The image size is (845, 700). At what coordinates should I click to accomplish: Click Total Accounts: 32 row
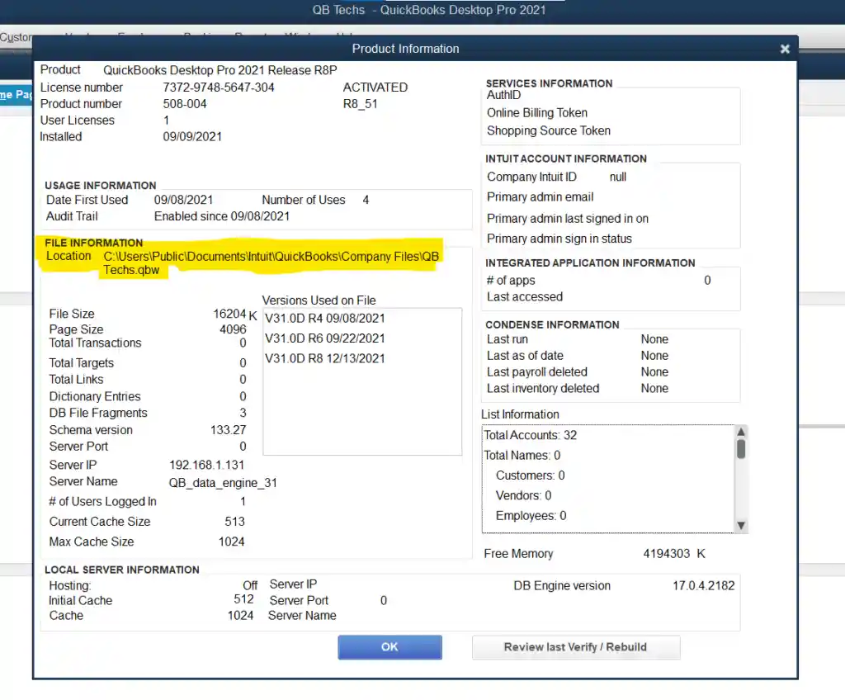[x=531, y=435]
